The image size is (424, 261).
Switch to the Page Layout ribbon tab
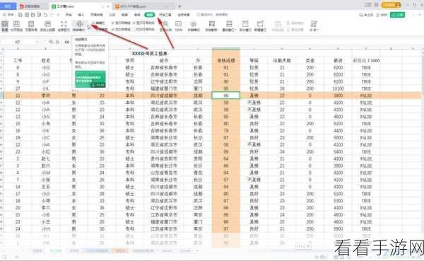click(96, 15)
